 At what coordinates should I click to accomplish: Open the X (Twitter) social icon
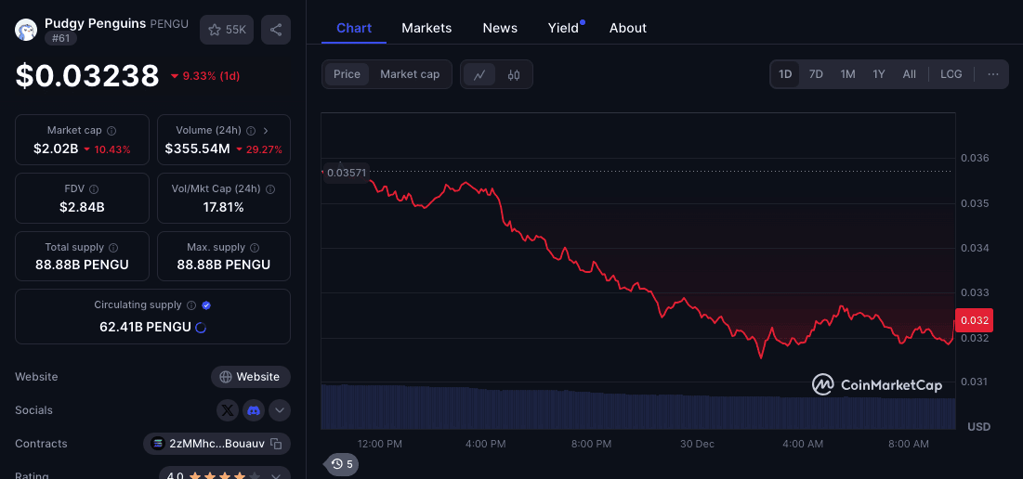coord(227,409)
